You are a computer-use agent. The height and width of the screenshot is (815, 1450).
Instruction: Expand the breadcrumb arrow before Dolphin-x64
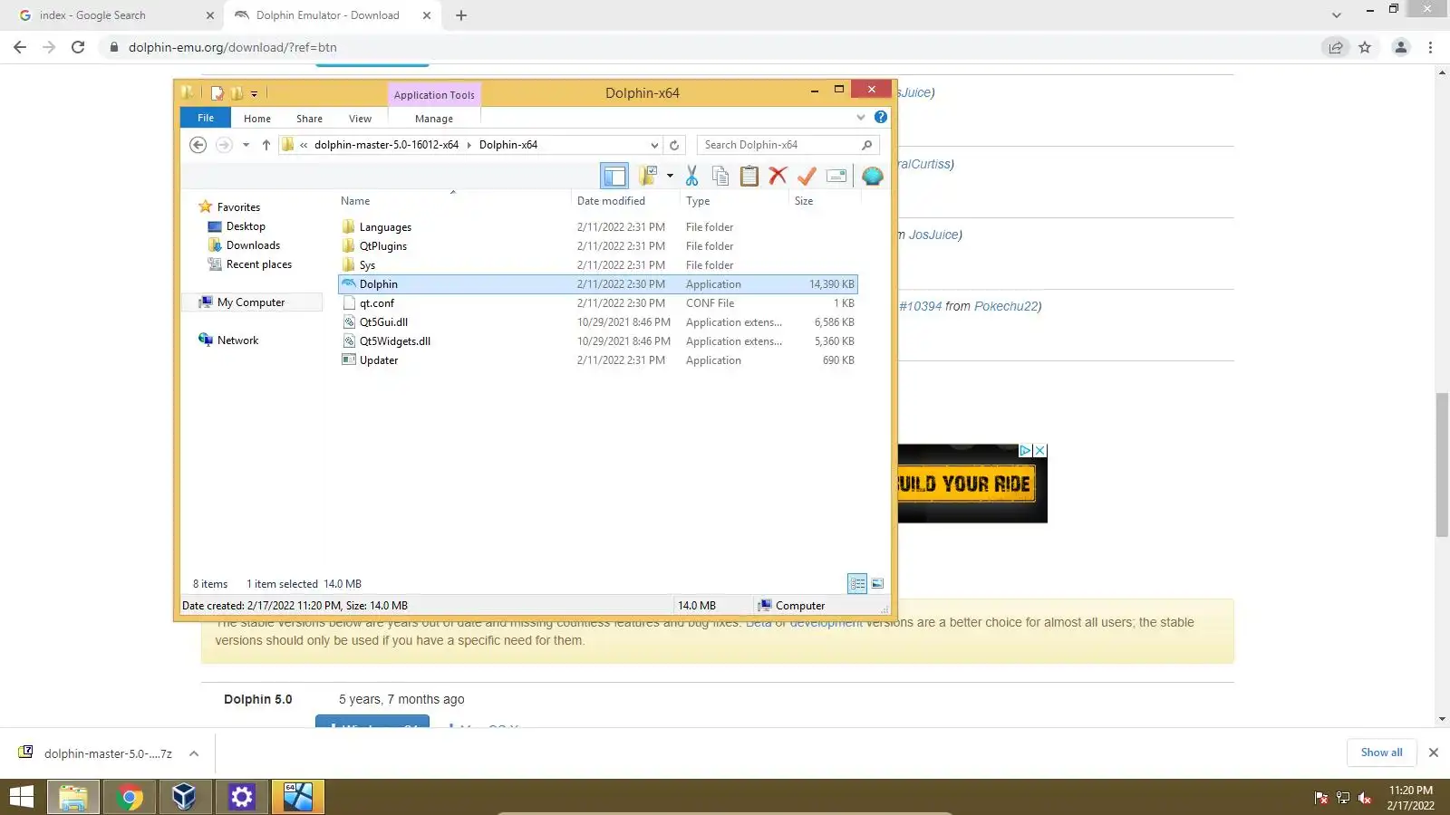(469, 145)
